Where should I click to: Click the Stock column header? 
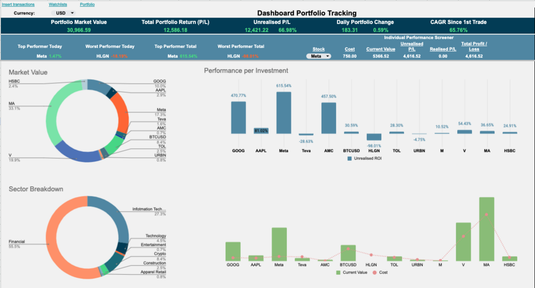click(318, 49)
